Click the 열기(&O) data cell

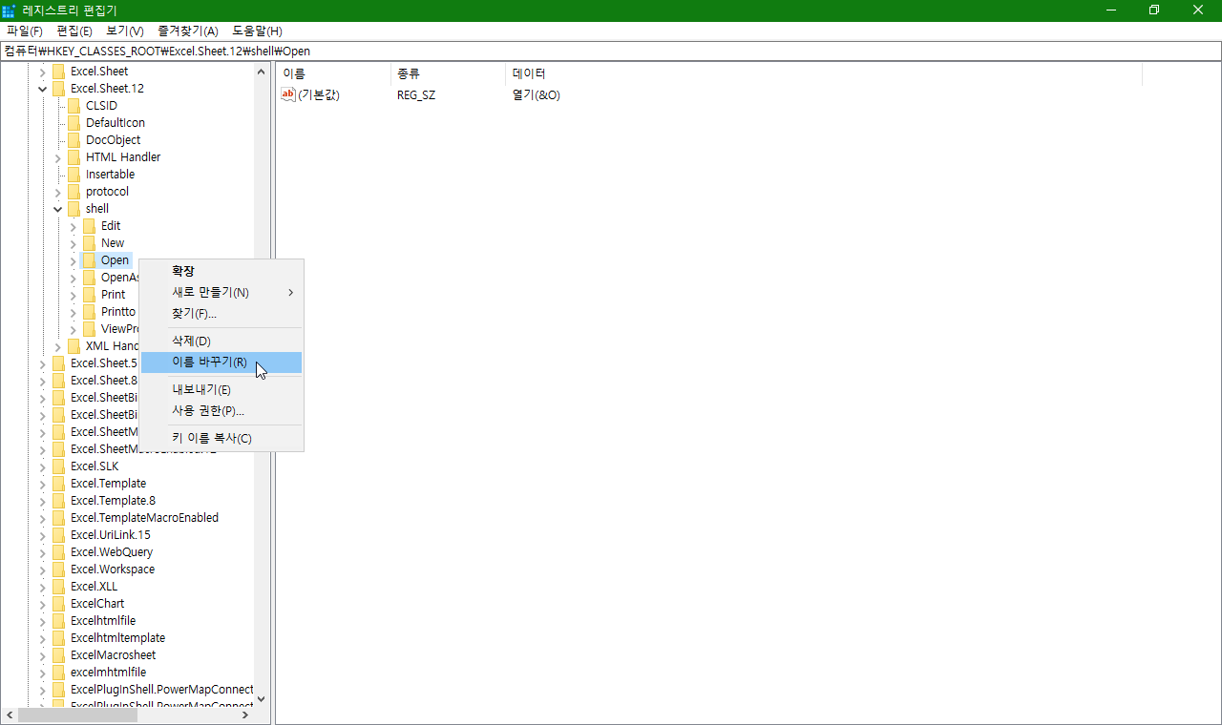(x=536, y=95)
